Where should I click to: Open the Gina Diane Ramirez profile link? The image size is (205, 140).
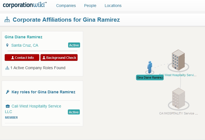[x=24, y=37]
